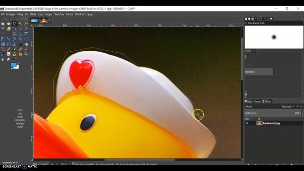
Task: Select the Eraser tool
Action: [x=20, y=49]
